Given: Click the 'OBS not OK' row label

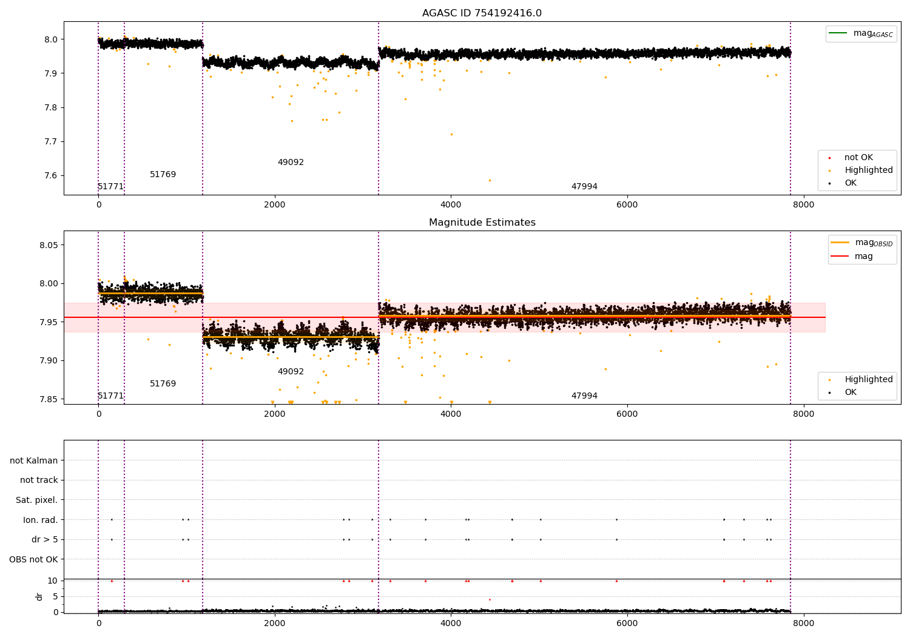Looking at the screenshot, I should [x=33, y=559].
